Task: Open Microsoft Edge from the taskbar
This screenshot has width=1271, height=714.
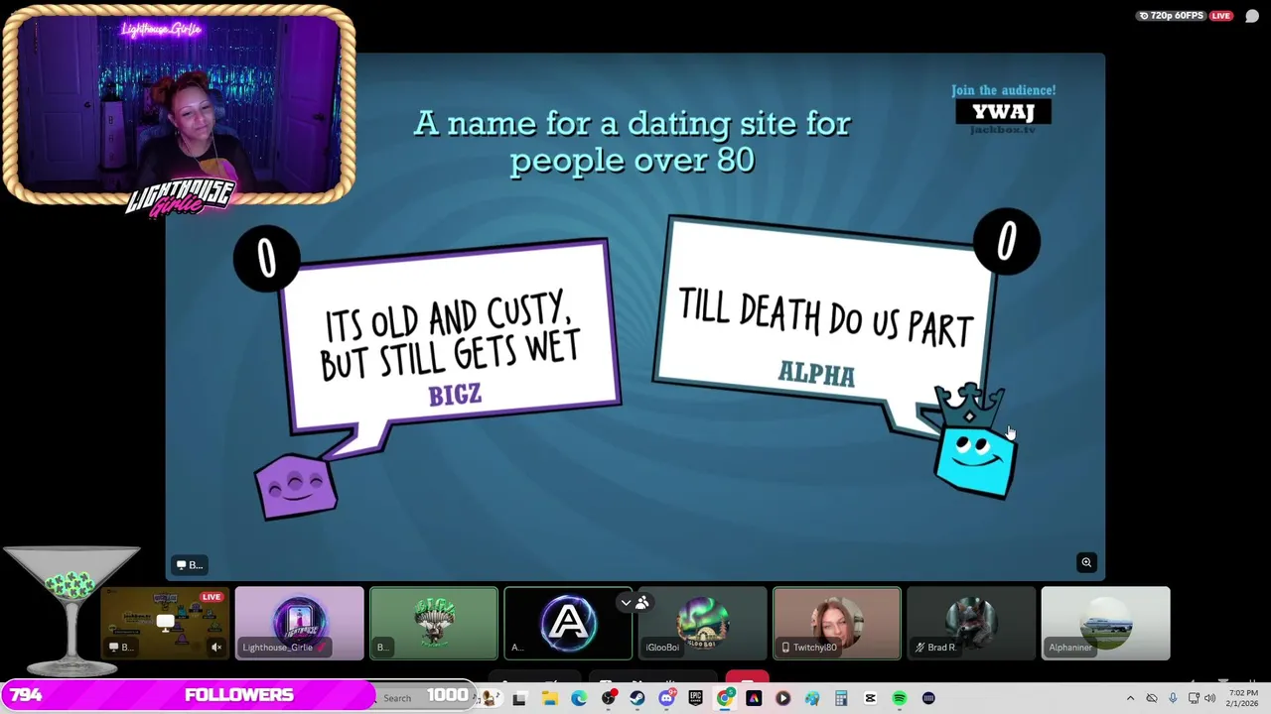Action: [x=579, y=698]
